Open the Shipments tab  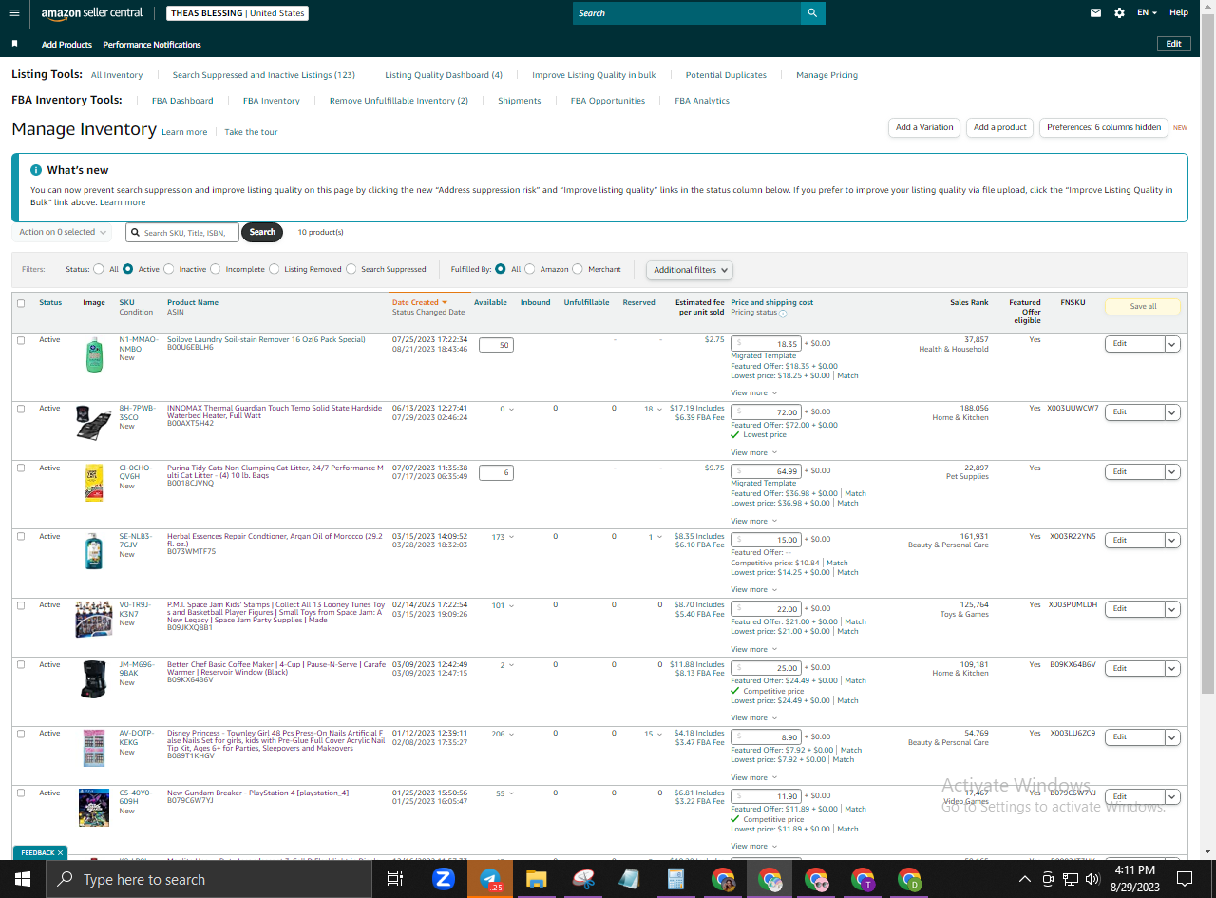pos(520,101)
